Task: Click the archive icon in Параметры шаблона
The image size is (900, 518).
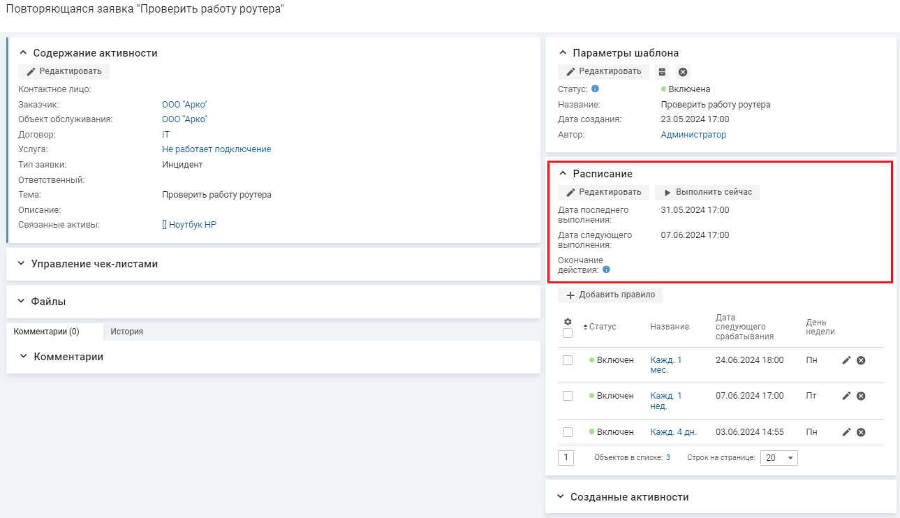Action: (x=663, y=72)
